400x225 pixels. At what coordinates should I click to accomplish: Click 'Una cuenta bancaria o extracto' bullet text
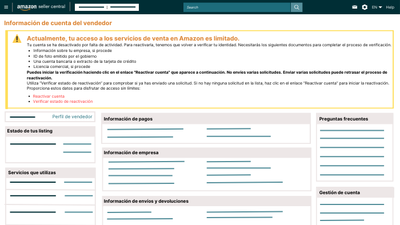click(x=85, y=62)
